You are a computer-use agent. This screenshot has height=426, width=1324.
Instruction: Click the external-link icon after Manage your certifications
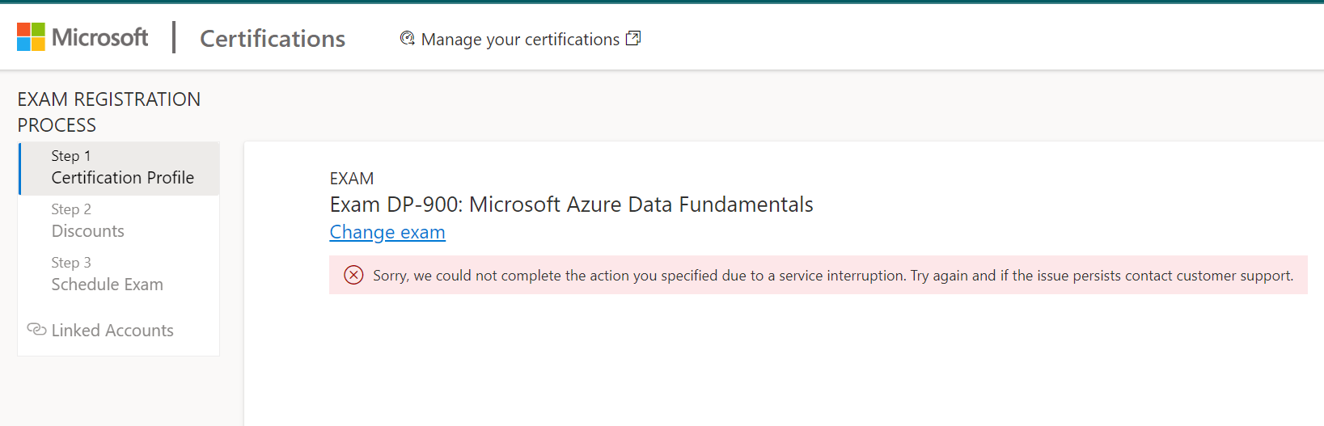click(633, 38)
